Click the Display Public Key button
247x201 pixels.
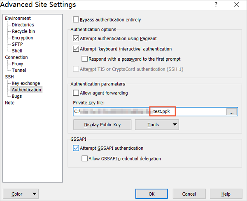(102, 125)
